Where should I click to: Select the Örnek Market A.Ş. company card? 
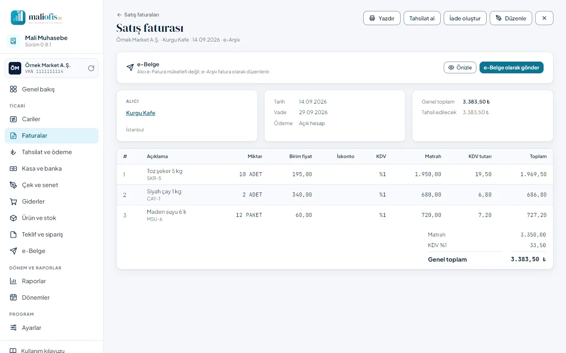tap(51, 68)
